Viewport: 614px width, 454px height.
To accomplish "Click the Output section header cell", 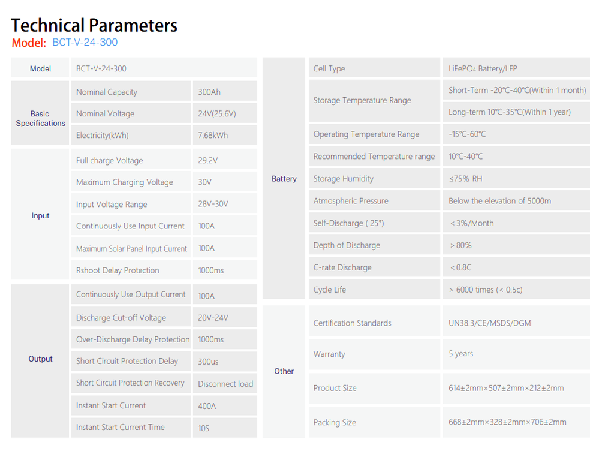I will [x=40, y=359].
